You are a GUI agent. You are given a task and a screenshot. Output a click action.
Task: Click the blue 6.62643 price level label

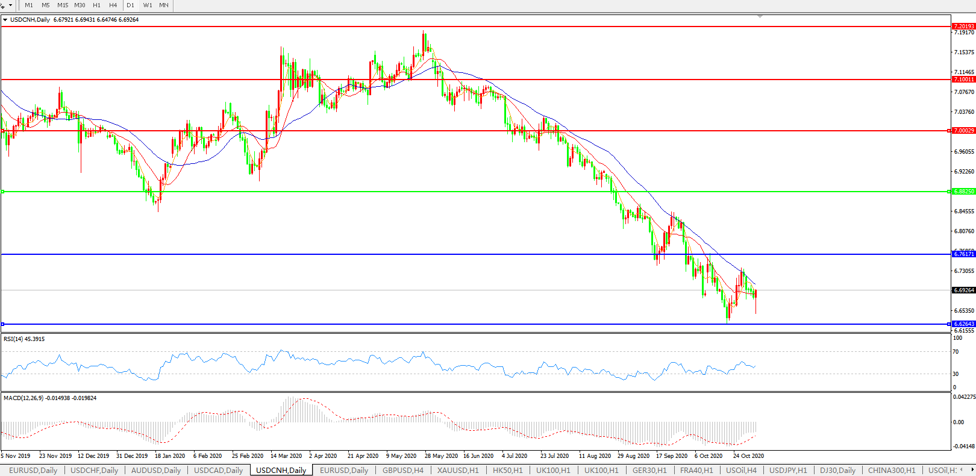coord(963,324)
